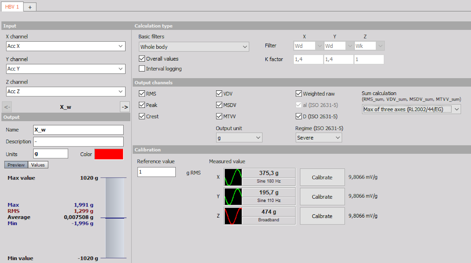
Task: Click the 195,7 g measured value
Action: [269, 192]
